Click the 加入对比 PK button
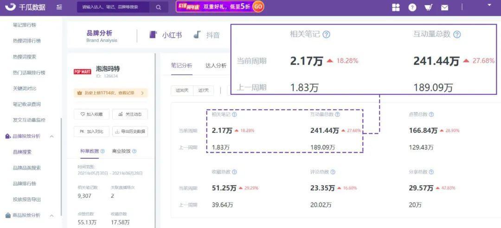 point(91,131)
